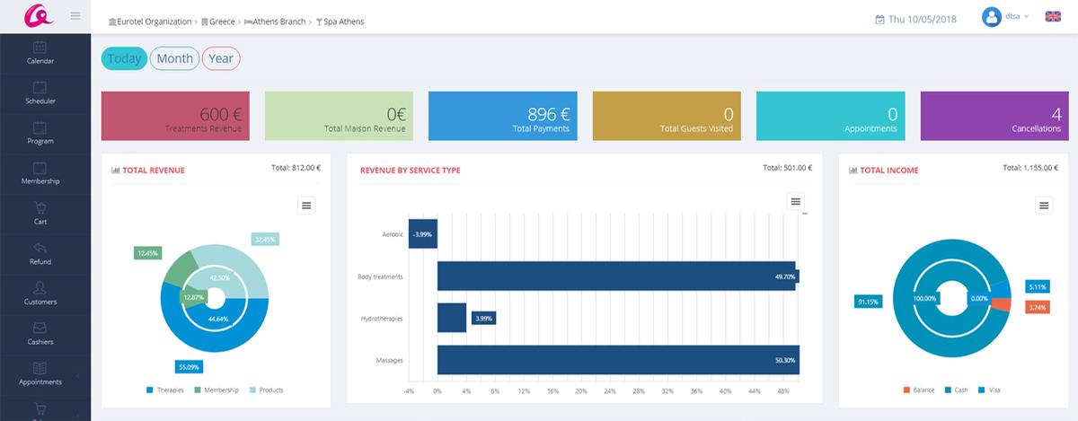This screenshot has width=1078, height=421.
Task: Select the Year period tab
Action: (221, 58)
